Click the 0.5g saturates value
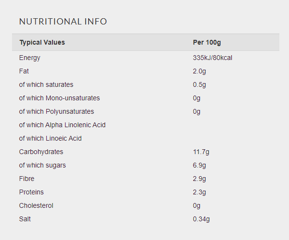Viewport: 289px width, 240px height. [x=199, y=84]
